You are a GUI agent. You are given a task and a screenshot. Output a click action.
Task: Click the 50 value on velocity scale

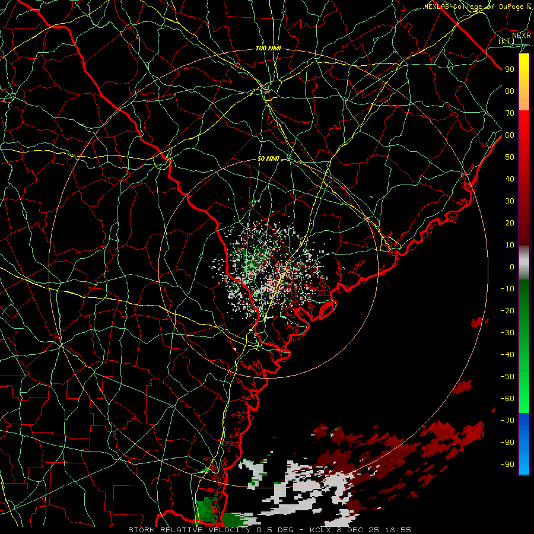[510, 157]
